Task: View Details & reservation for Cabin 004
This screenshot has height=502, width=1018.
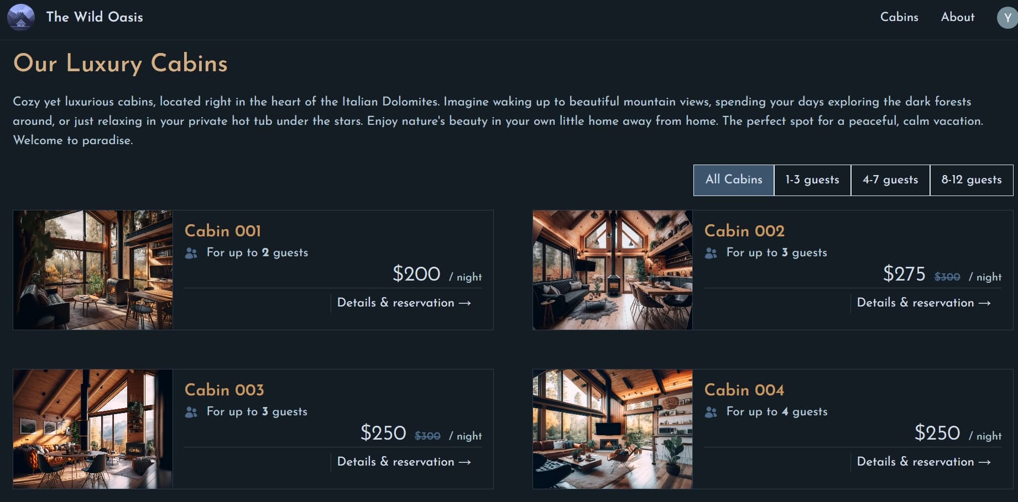Action: (923, 462)
